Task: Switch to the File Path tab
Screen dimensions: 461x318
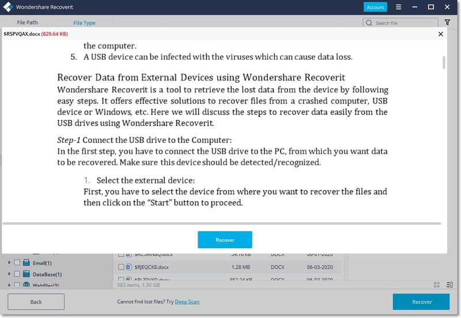Action: click(x=27, y=22)
